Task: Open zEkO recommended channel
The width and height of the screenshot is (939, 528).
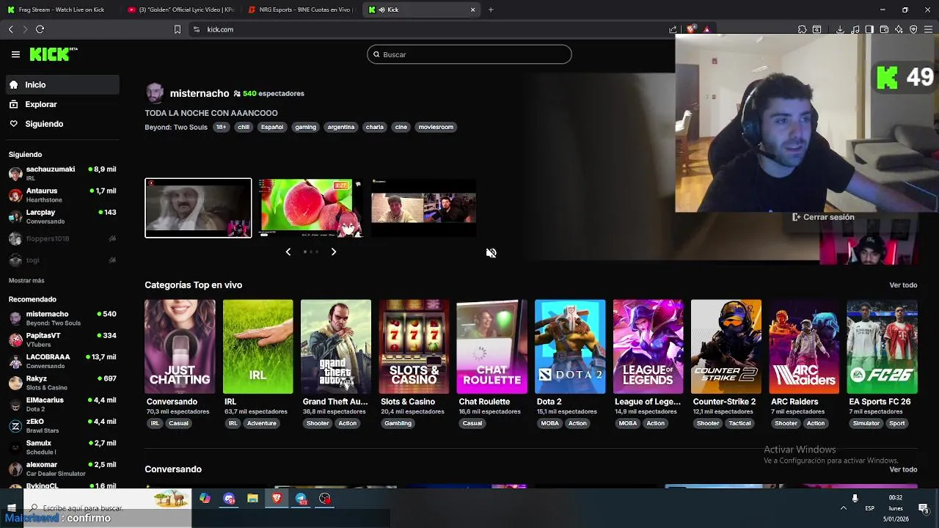Action: pyautogui.click(x=62, y=425)
